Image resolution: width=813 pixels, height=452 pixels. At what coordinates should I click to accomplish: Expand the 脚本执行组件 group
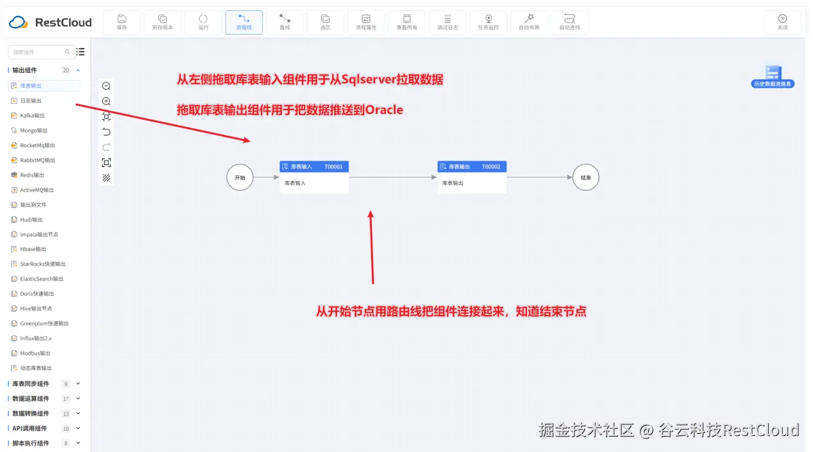point(78,443)
